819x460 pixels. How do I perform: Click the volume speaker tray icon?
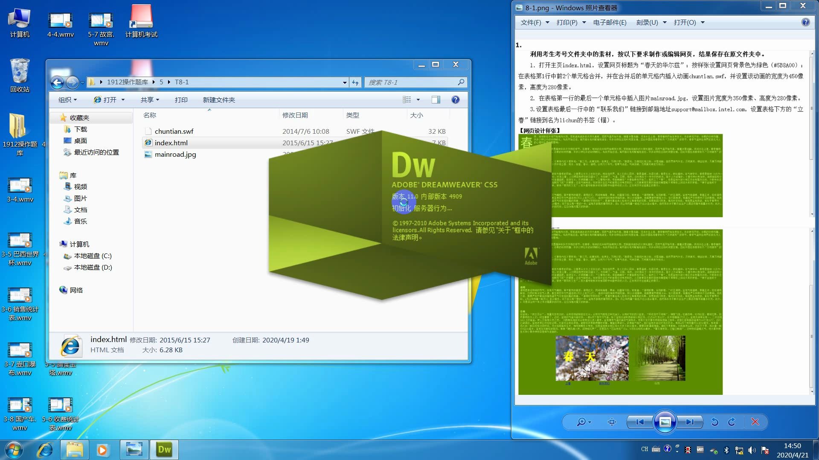pyautogui.click(x=752, y=450)
